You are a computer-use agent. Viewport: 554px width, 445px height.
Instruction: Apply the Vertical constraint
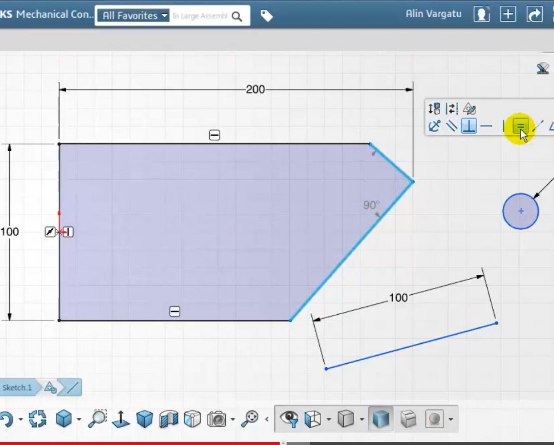(x=504, y=126)
